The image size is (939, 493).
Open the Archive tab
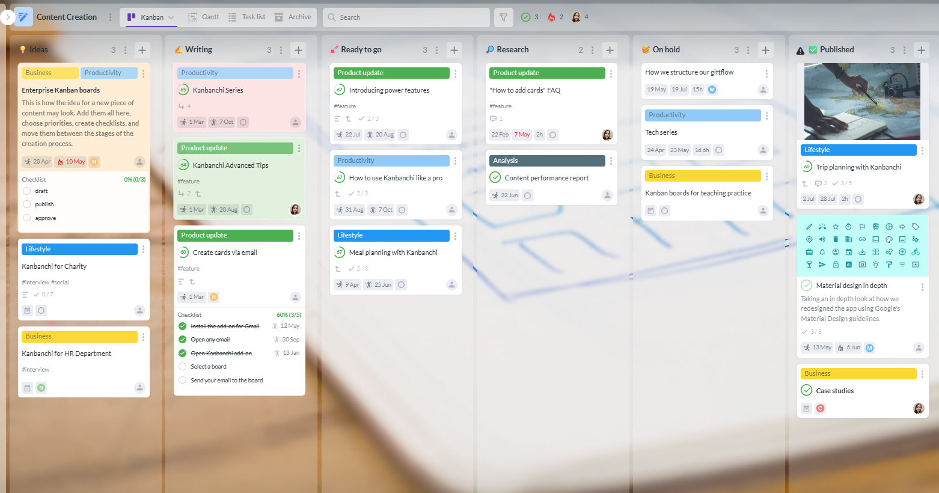[293, 17]
